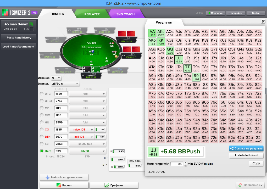The image size is (267, 189).
Task: Click the Copy button
Action: pos(256,163)
